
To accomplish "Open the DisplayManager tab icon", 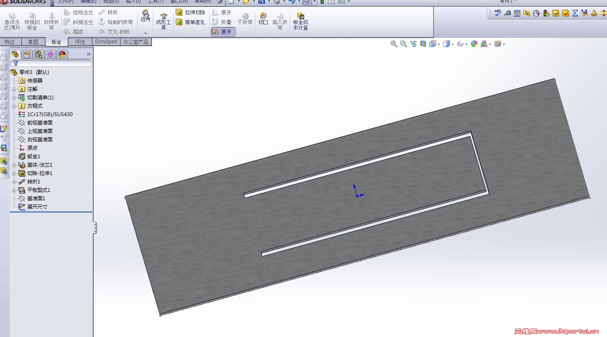I will [x=62, y=54].
